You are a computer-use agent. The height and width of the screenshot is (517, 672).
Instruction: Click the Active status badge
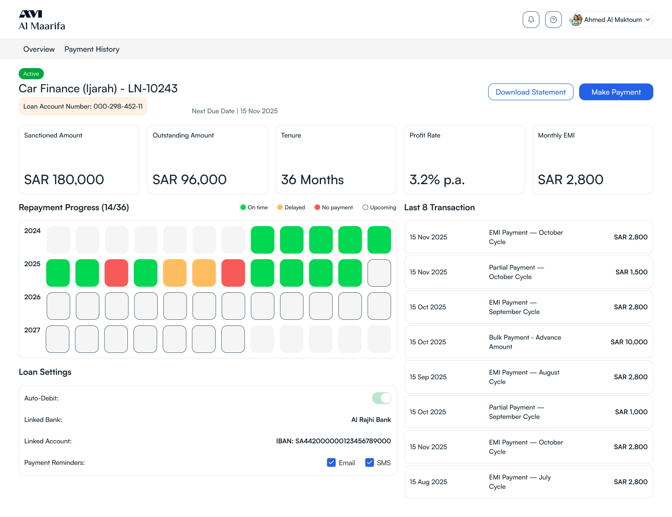coord(31,74)
